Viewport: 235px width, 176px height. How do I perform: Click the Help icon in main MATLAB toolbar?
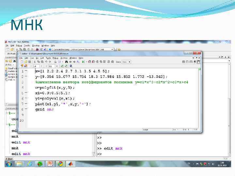pos(50,49)
